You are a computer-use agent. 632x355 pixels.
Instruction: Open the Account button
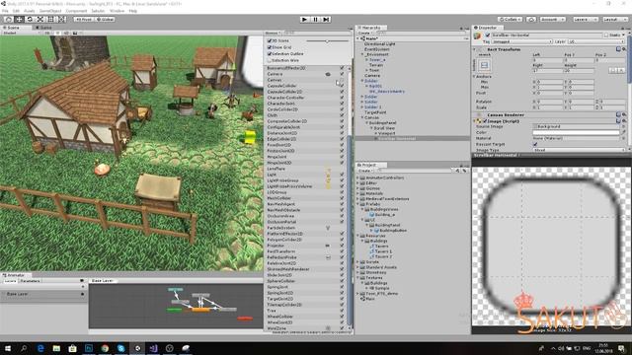[552, 19]
